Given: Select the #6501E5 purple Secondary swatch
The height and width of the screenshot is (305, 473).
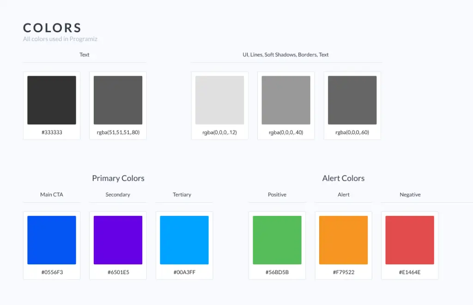Looking at the screenshot, I should 118,239.
